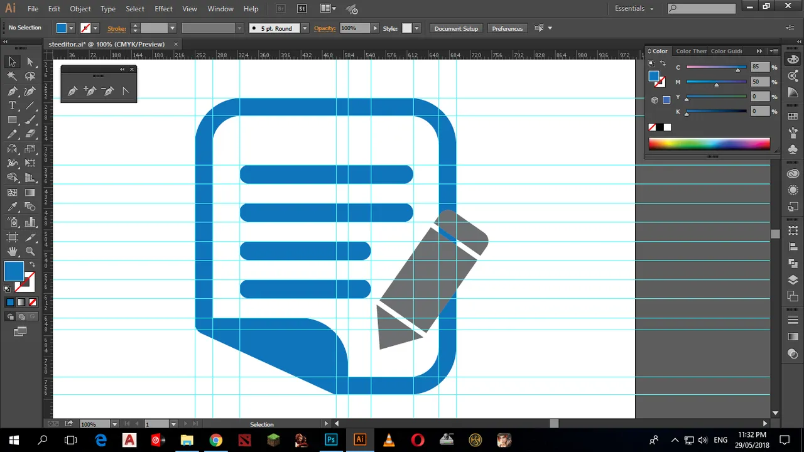The height and width of the screenshot is (452, 804).
Task: Open the zoom level dropdown at 100%
Action: [x=114, y=424]
